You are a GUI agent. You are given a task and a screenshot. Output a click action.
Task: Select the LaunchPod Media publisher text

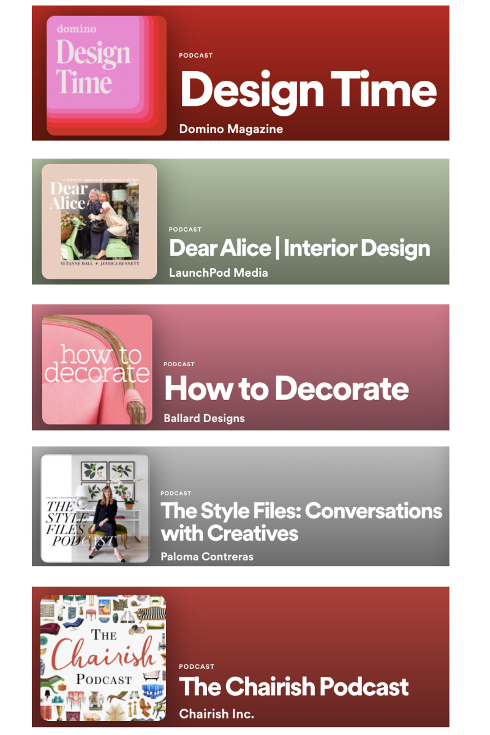coord(219,273)
